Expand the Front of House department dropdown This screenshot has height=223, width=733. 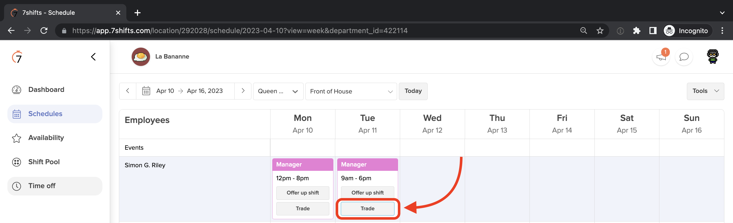[x=351, y=91]
